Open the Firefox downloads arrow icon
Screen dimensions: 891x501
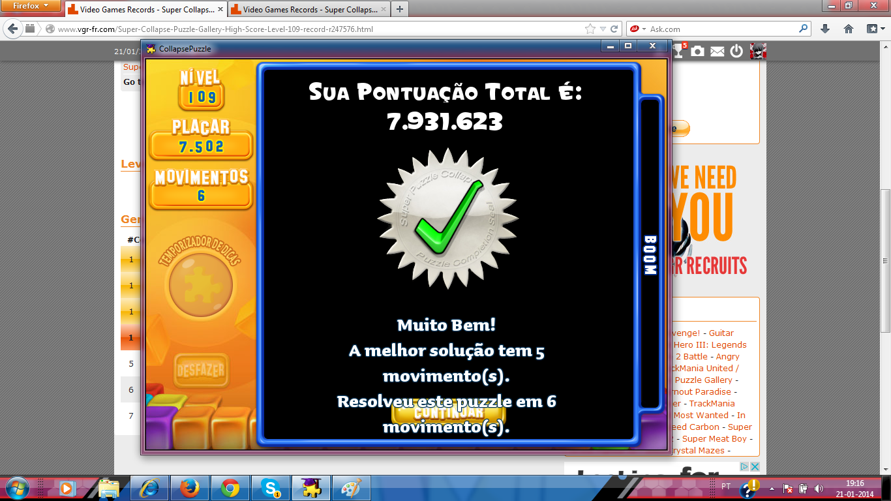825,29
